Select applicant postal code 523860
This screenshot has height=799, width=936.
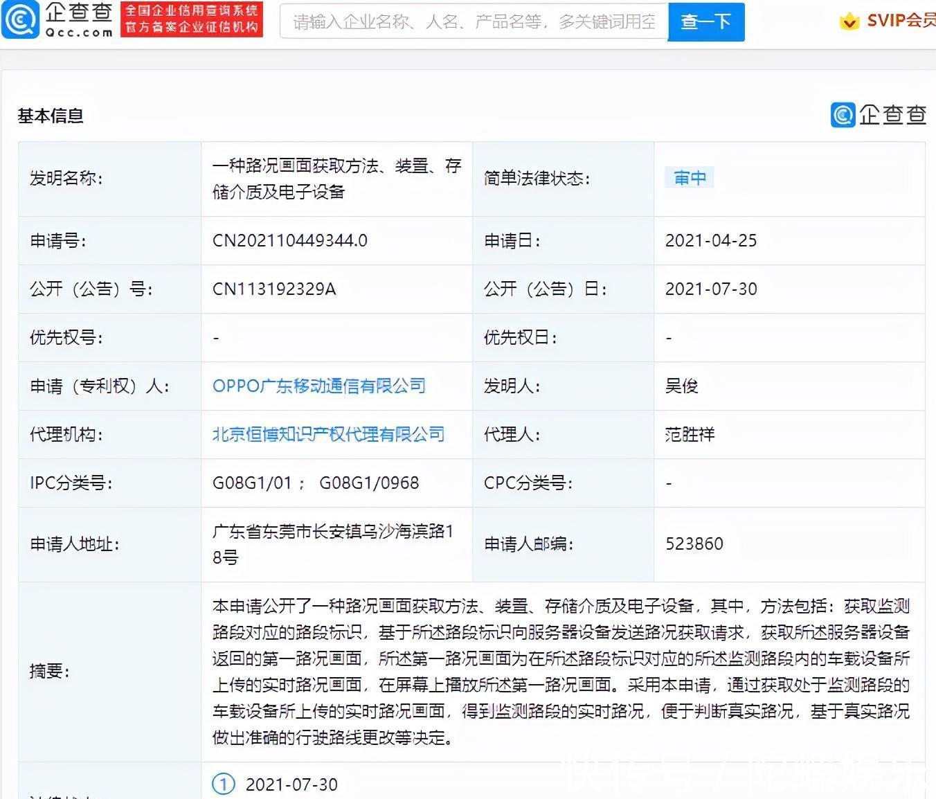click(x=694, y=544)
